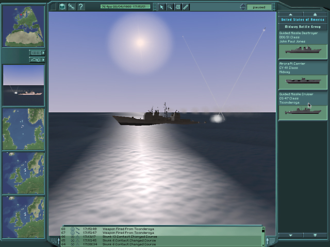Click the blank square button left of cube icon

click(x=53, y=7)
